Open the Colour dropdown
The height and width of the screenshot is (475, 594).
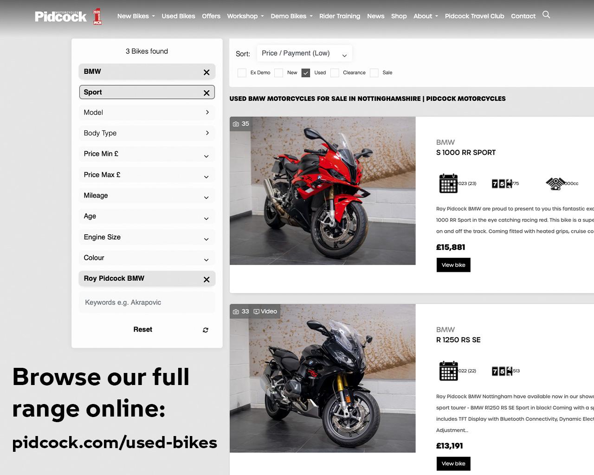[x=147, y=258]
